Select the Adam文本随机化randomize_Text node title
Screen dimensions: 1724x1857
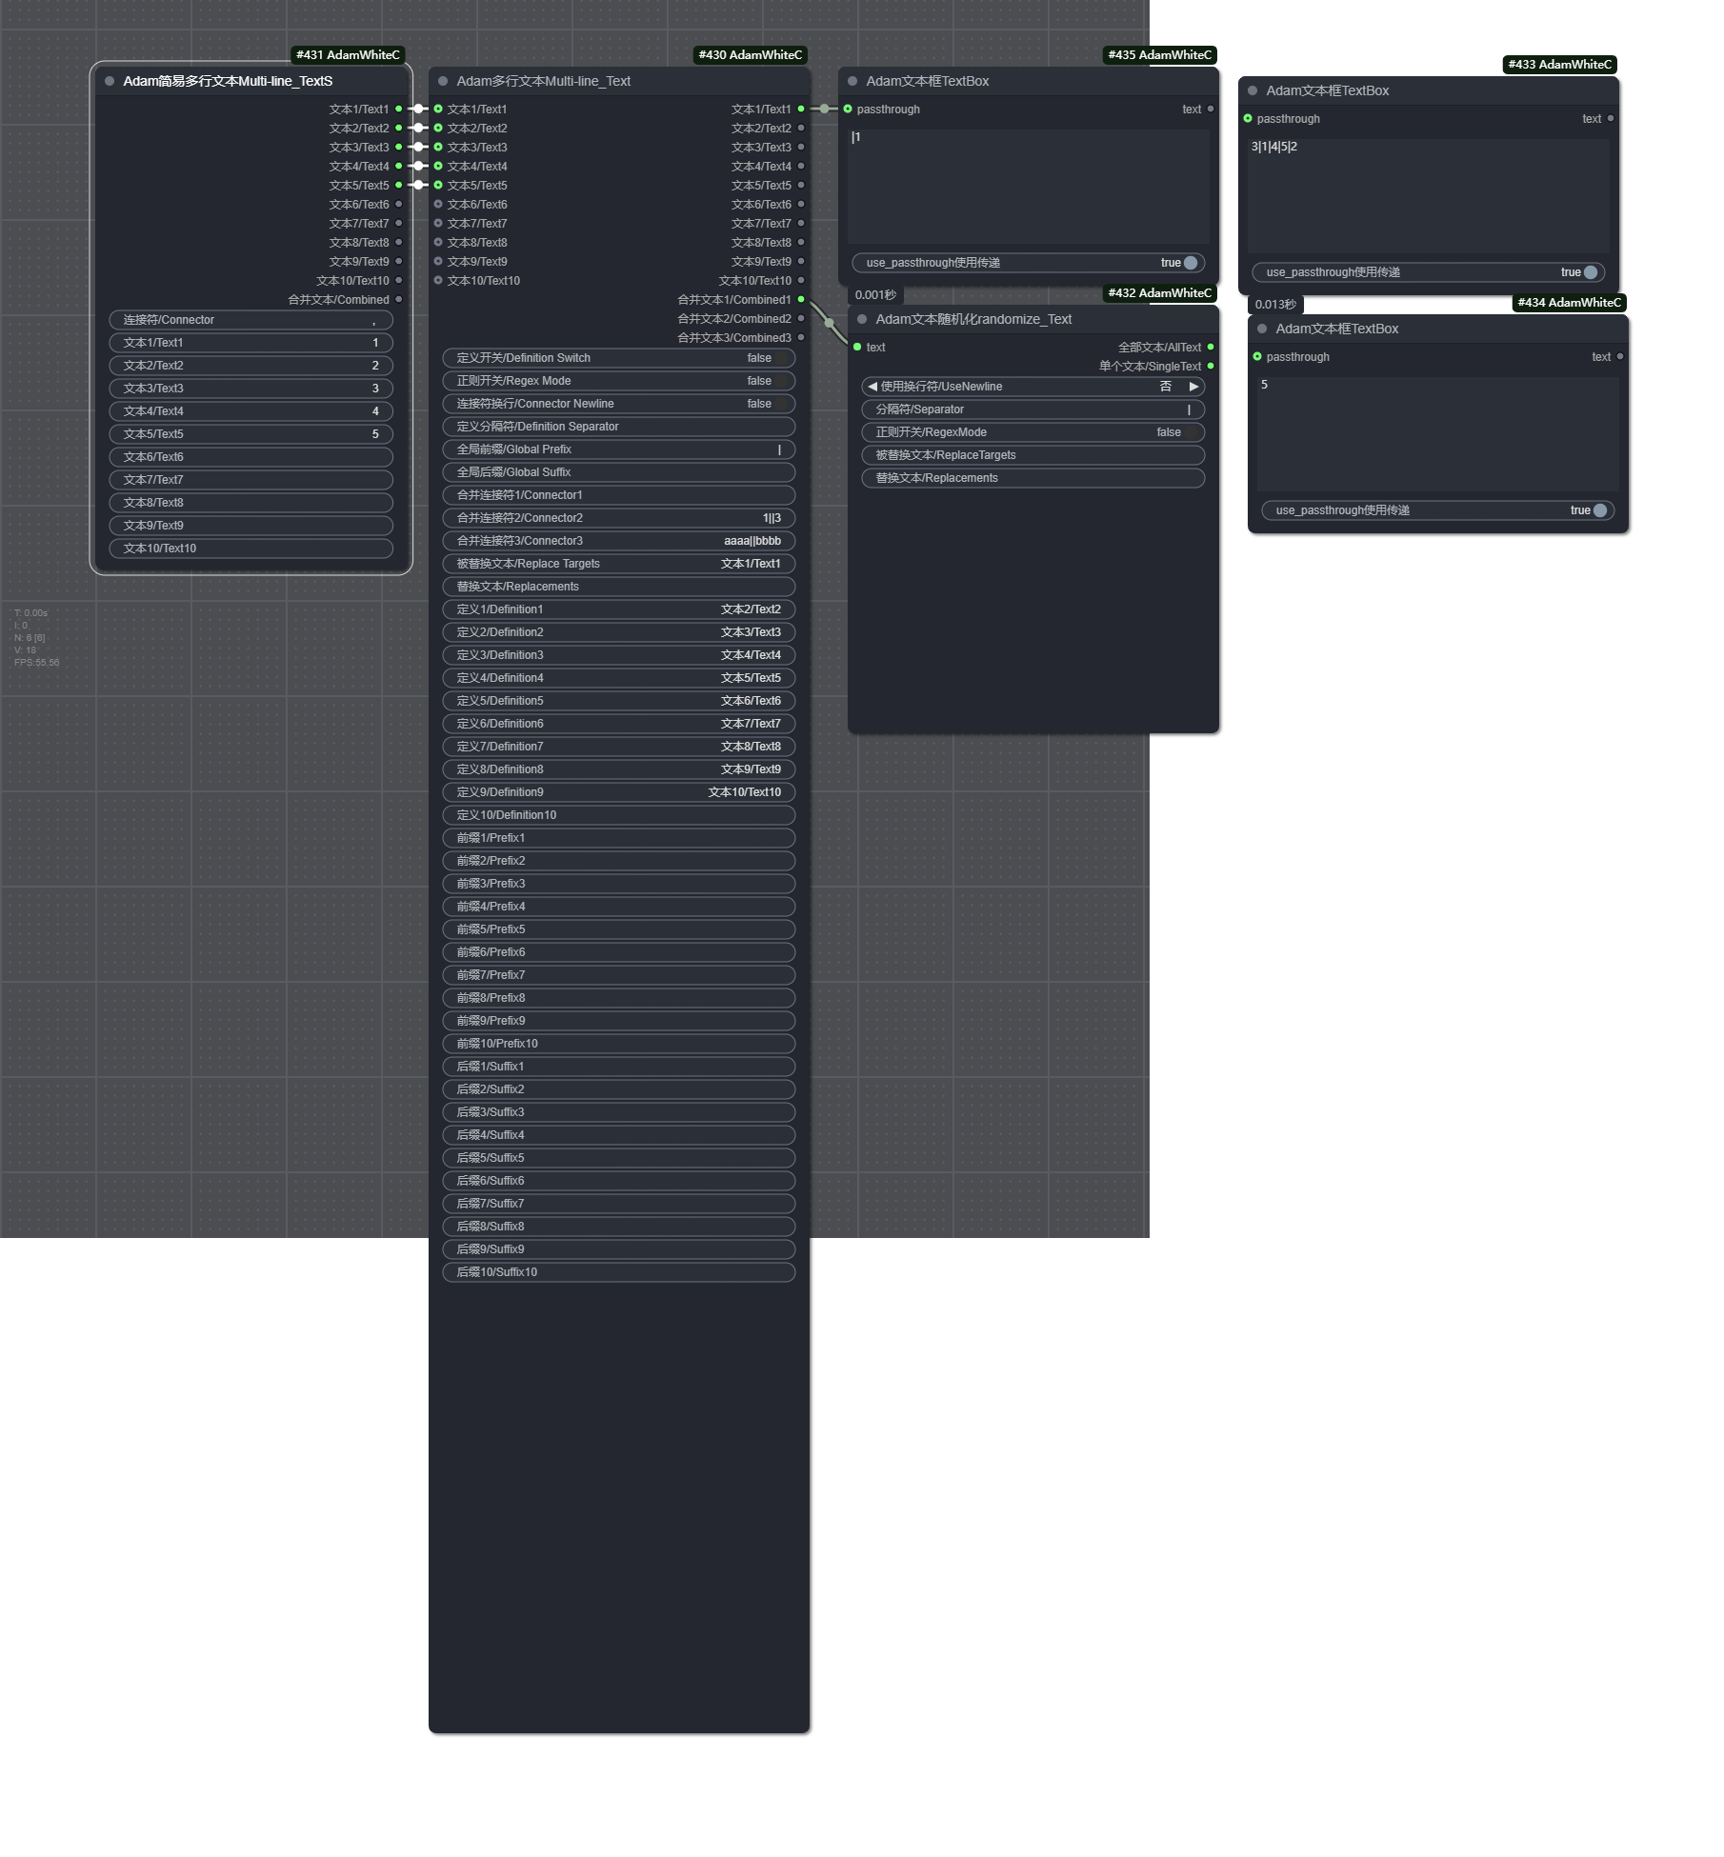(x=973, y=319)
